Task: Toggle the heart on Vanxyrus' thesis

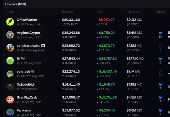Action: point(160,111)
